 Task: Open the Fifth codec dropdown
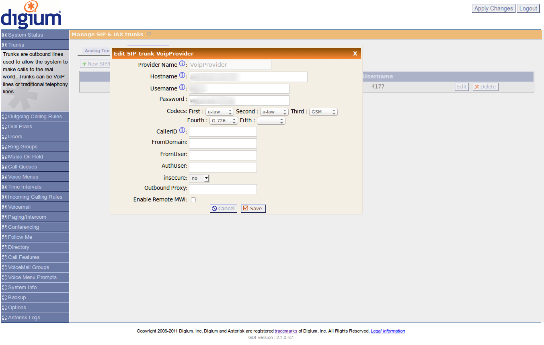pyautogui.click(x=271, y=121)
